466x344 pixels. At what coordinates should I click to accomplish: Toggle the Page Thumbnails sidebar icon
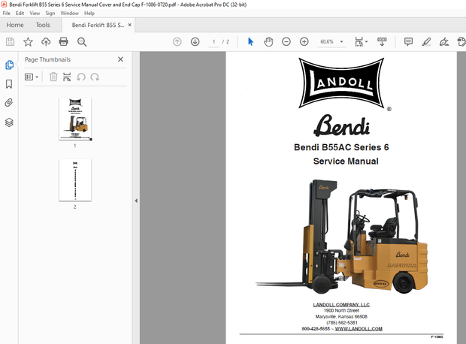pyautogui.click(x=9, y=65)
